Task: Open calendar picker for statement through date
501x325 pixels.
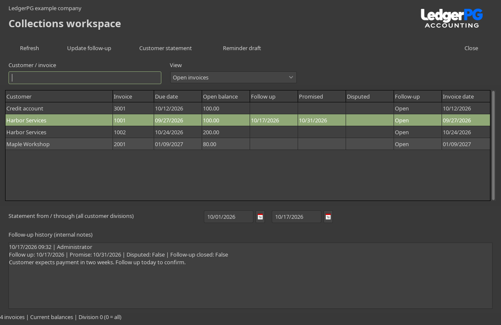Action: (x=328, y=217)
